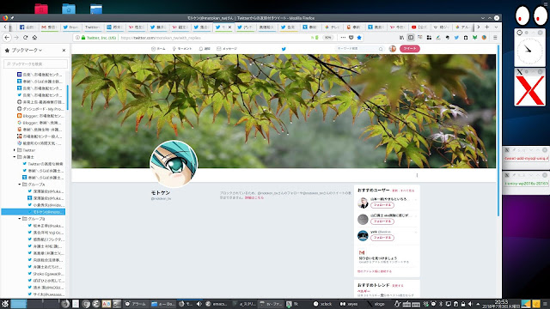The image size is (550, 309).
Task: Collapse the グループA bookmark folder
Action: click(20, 185)
